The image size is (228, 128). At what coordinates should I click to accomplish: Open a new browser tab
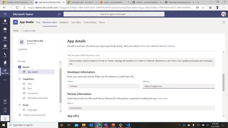tap(198, 2)
